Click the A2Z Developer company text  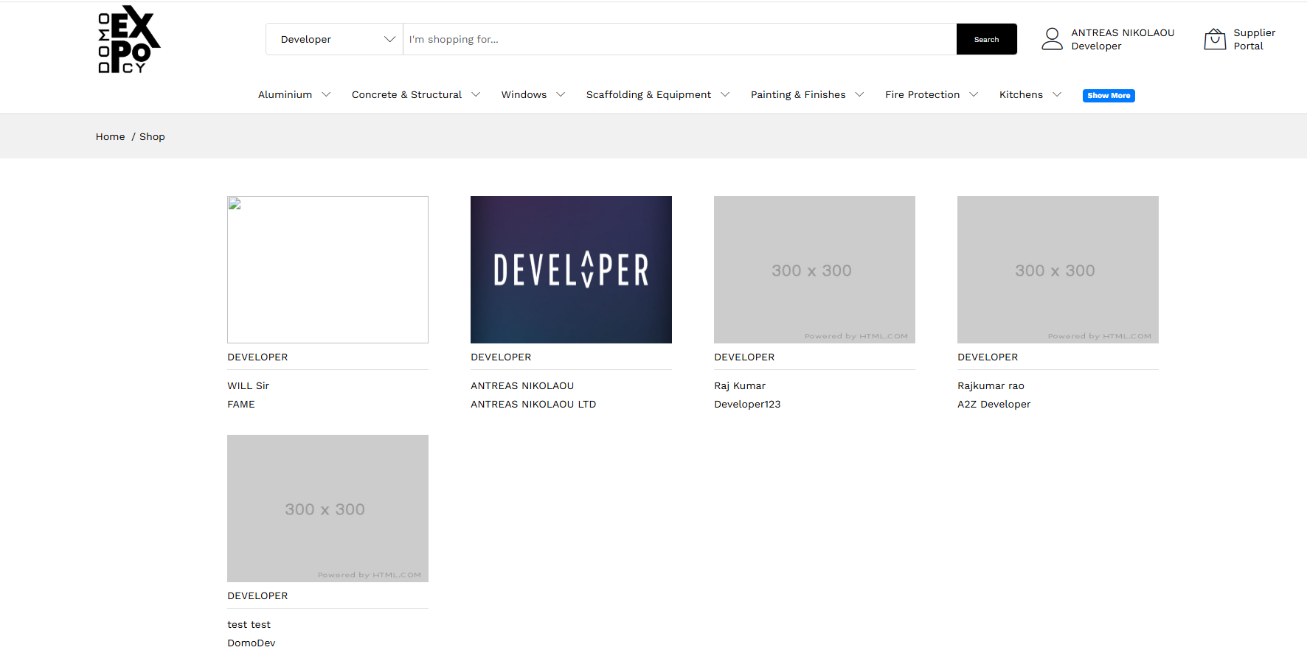(x=994, y=404)
